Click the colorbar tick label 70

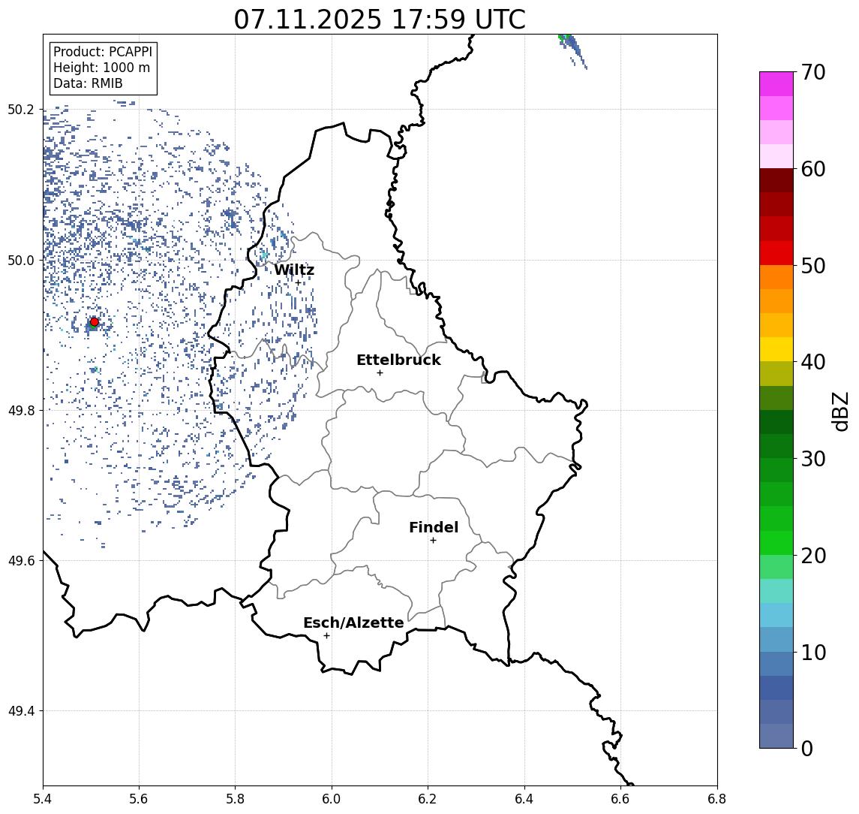pyautogui.click(x=813, y=72)
